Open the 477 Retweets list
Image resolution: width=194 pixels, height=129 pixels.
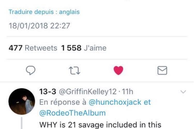point(33,48)
